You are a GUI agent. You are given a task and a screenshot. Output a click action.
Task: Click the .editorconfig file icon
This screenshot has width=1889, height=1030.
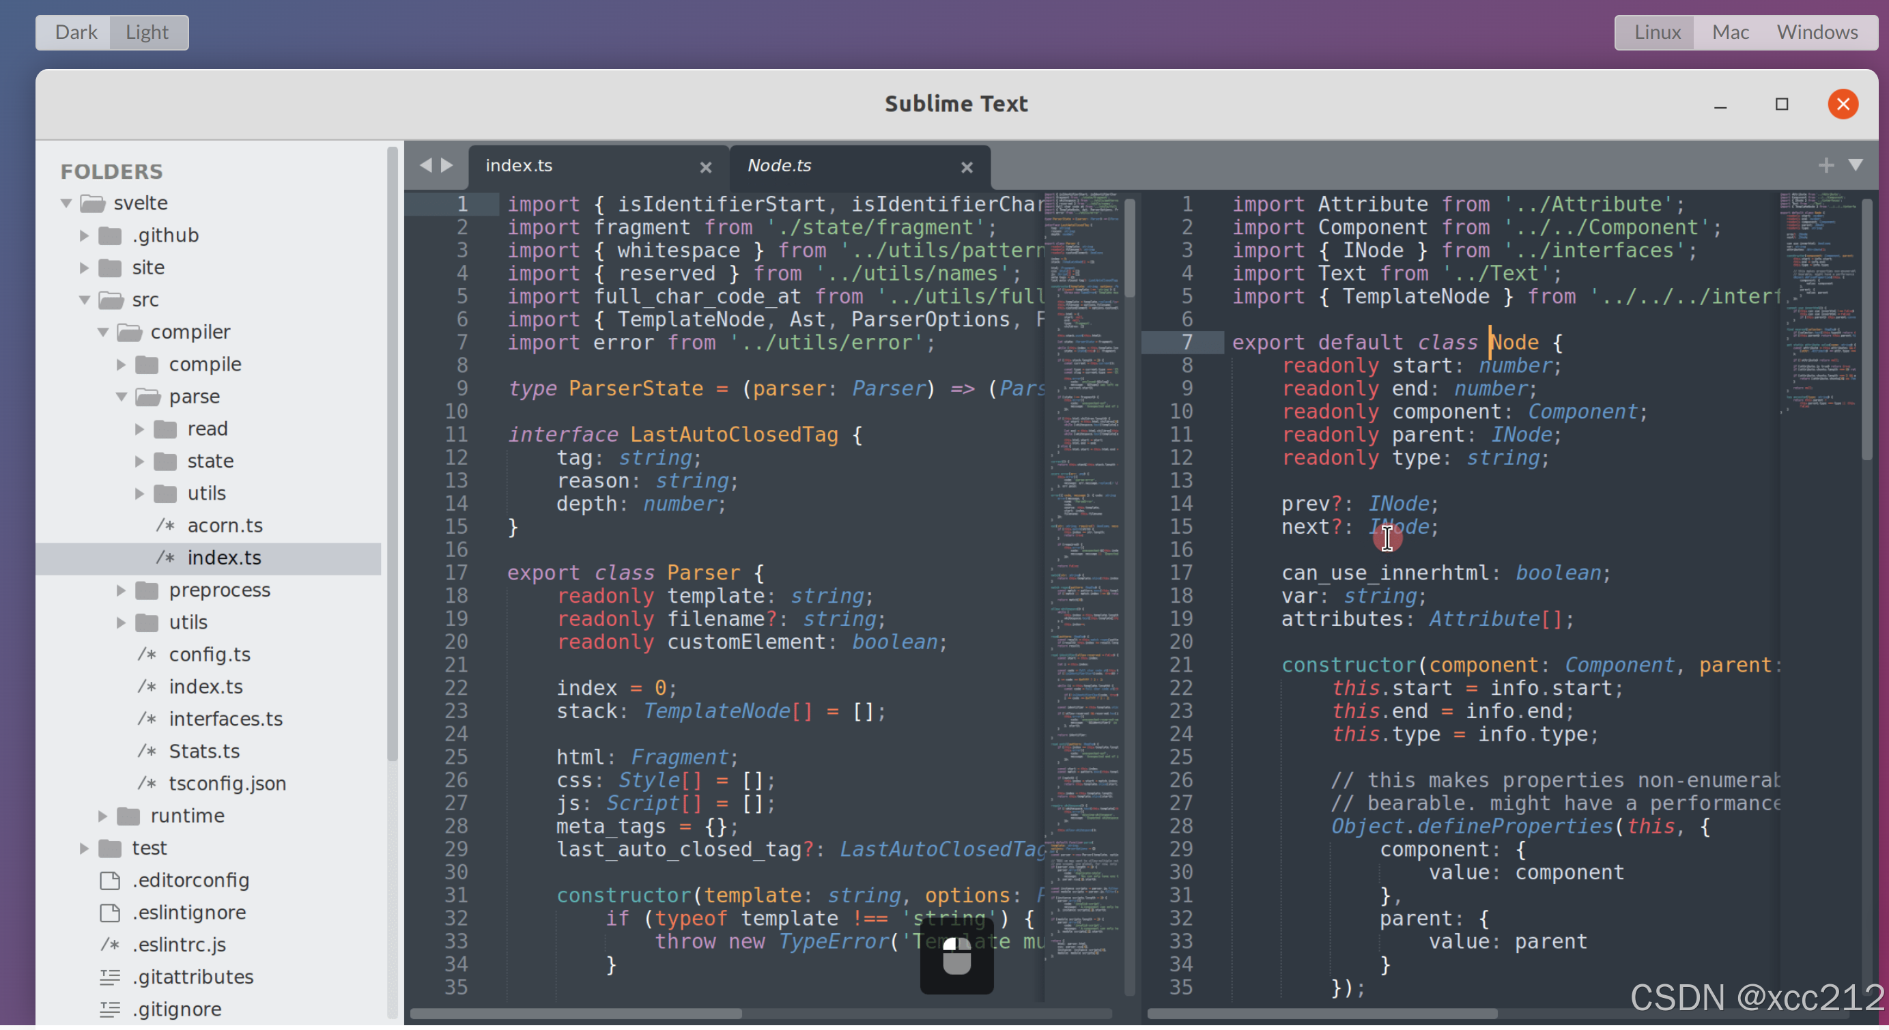pyautogui.click(x=110, y=880)
